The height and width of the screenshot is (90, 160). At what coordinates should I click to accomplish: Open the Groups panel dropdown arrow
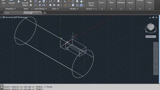click(x=140, y=9)
